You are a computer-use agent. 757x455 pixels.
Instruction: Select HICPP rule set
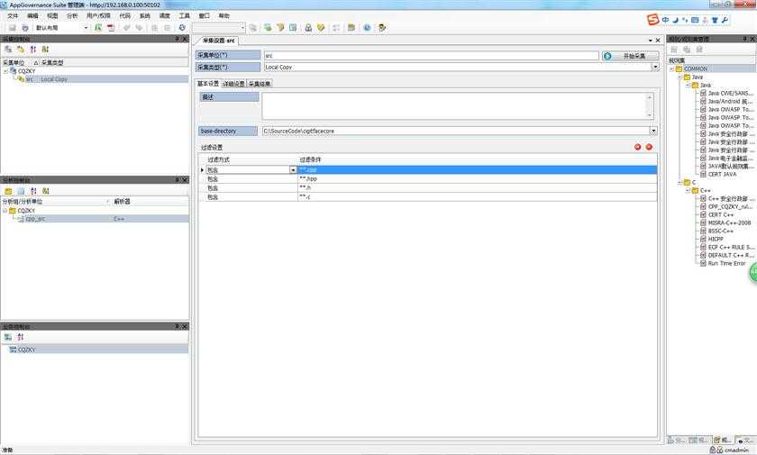pyautogui.click(x=715, y=240)
